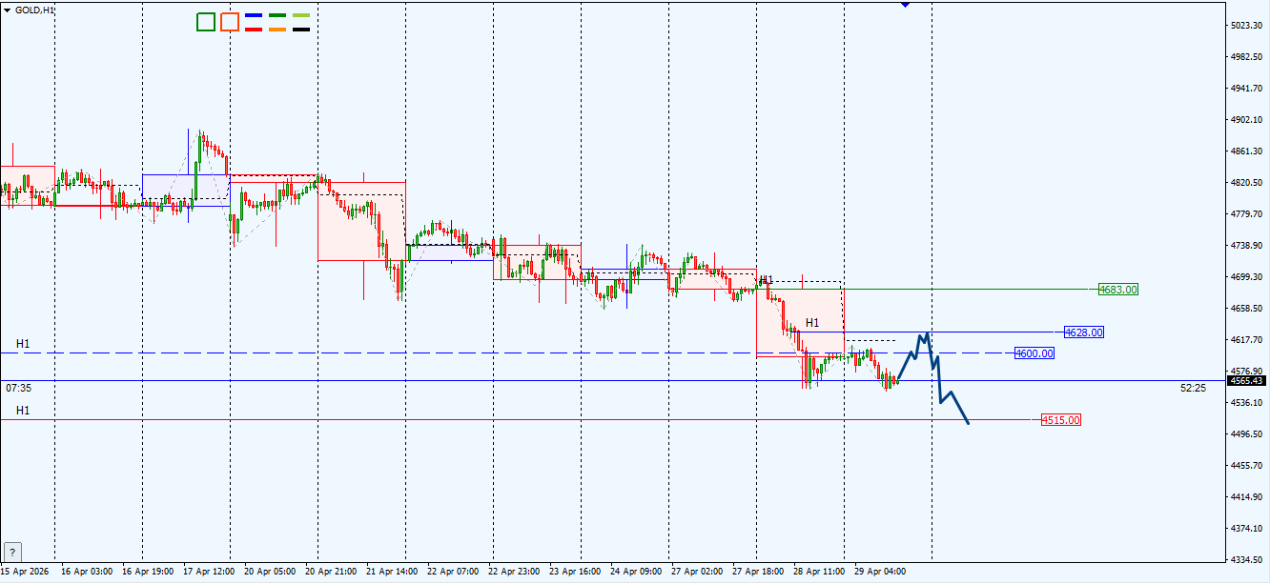This screenshot has height=584, width=1270.
Task: Select the 4600.00 dashed line label
Action: [1034, 353]
